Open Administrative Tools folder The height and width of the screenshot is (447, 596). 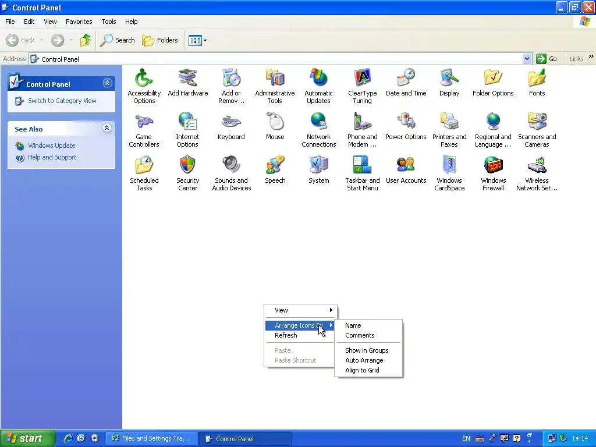coord(275,78)
